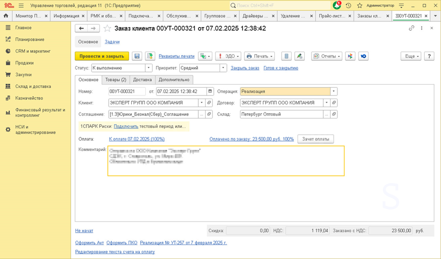Click Подключить link for 1СПАРК Риски

pos(126,127)
